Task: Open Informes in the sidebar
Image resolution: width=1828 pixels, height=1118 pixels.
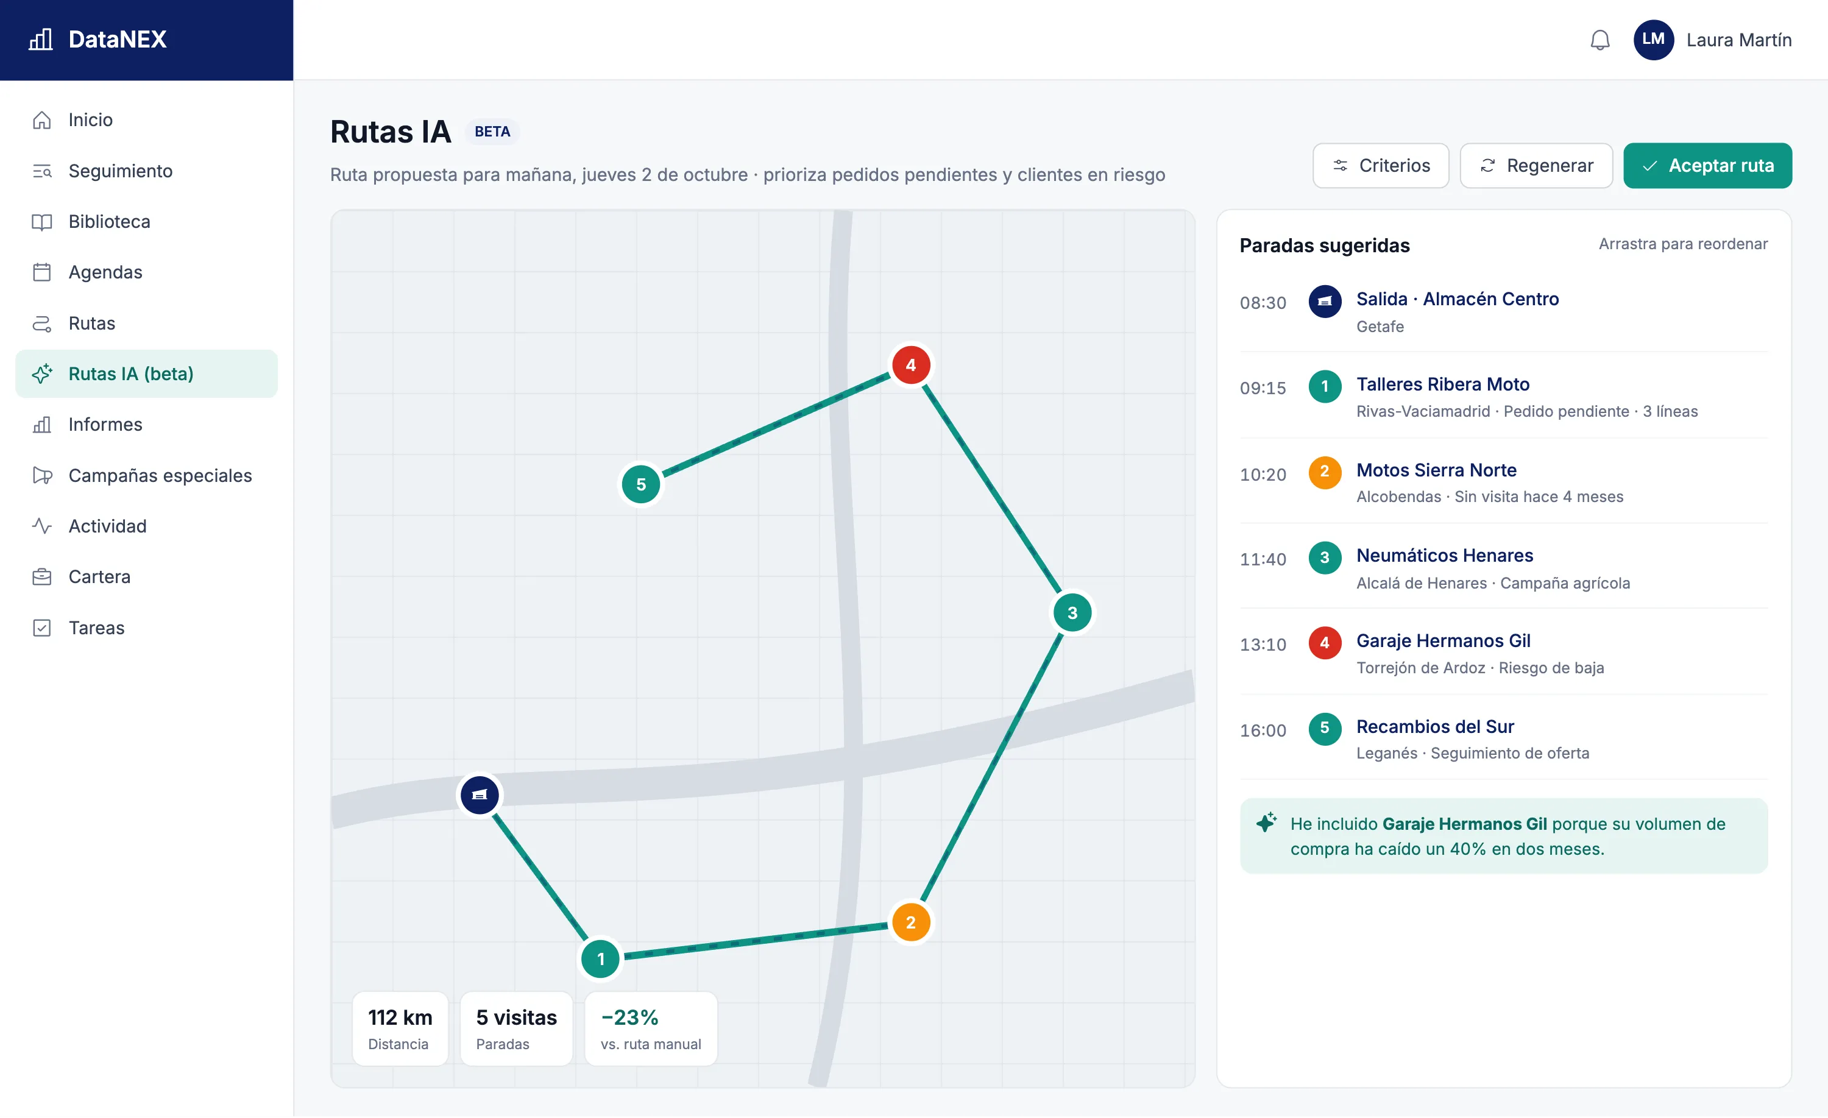Action: 147,425
